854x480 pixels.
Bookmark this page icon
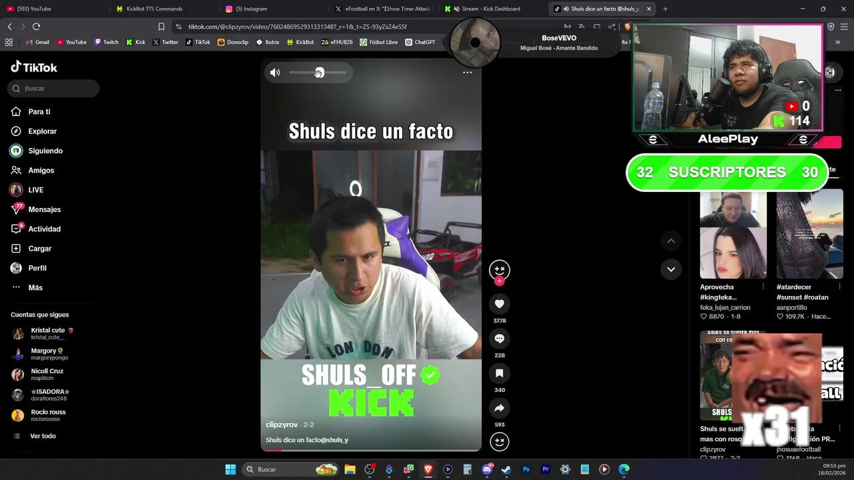tap(161, 27)
